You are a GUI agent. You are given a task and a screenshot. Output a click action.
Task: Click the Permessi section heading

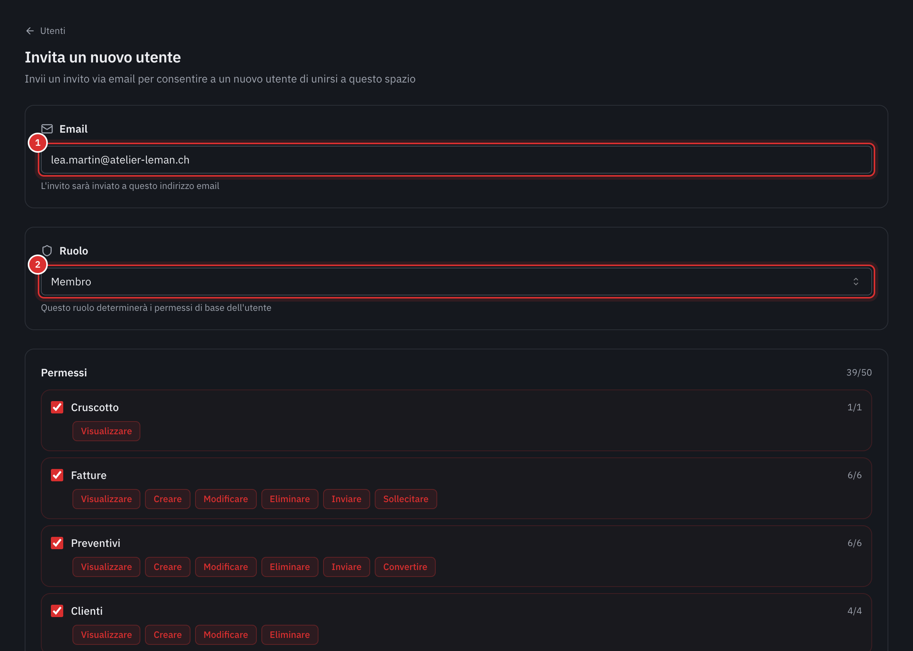(x=64, y=373)
